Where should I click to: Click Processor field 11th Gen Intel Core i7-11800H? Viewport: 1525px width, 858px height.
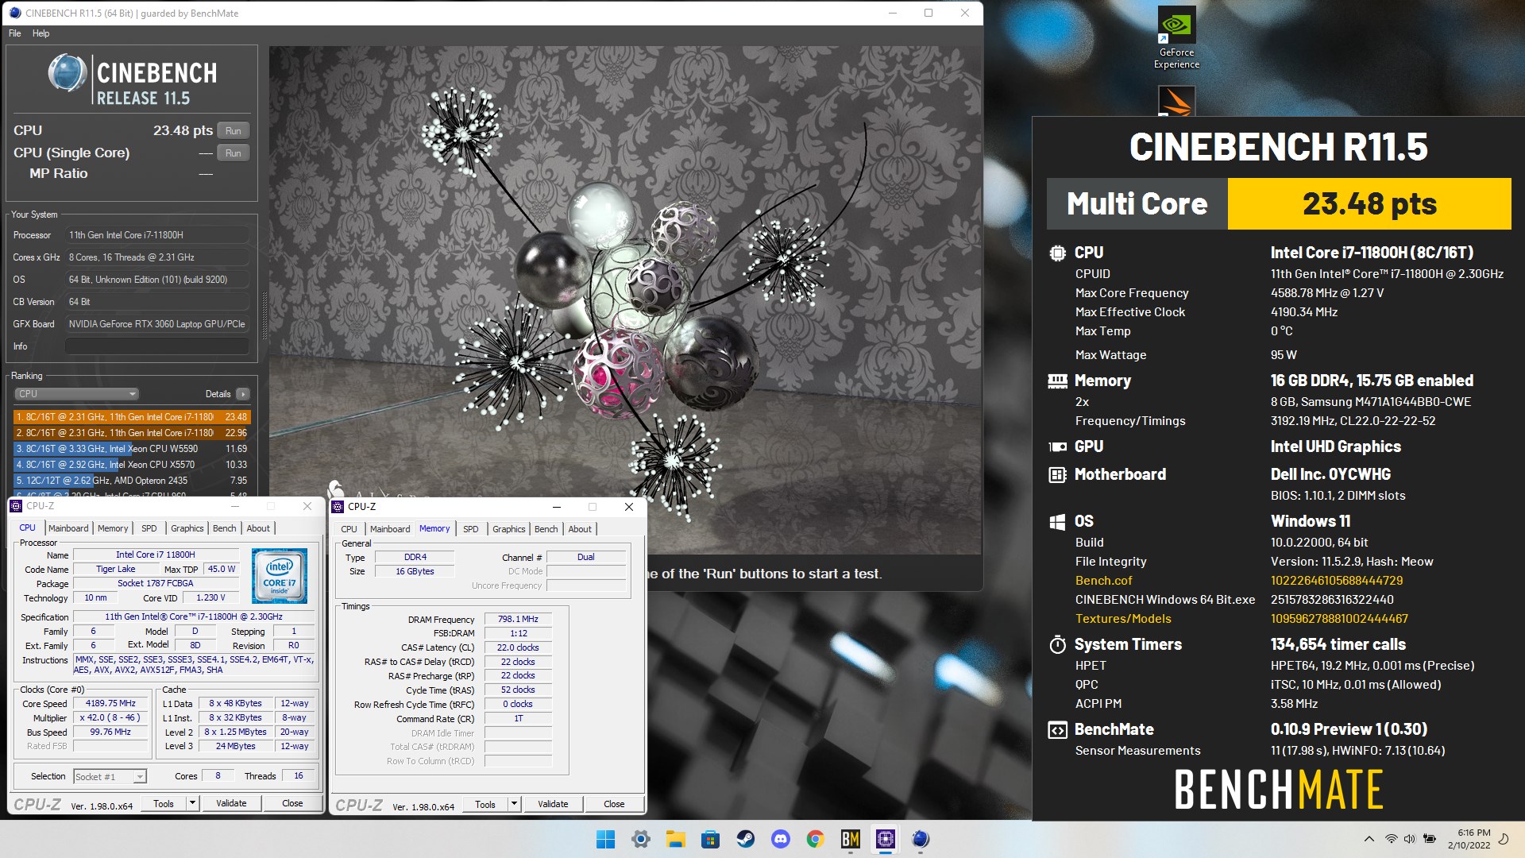(157, 235)
